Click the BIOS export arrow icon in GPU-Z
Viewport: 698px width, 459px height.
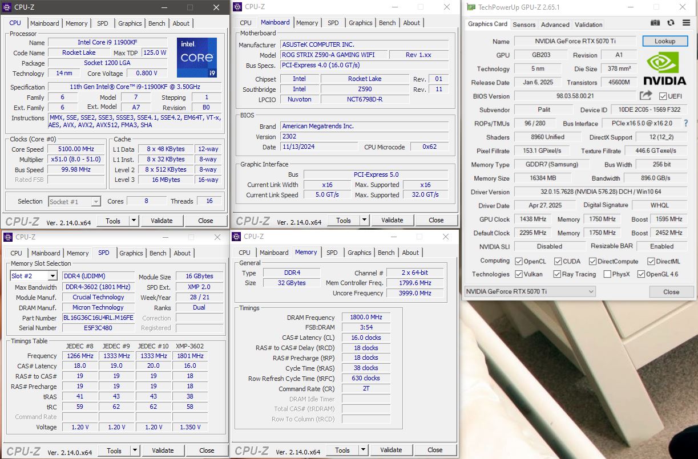pyautogui.click(x=645, y=96)
